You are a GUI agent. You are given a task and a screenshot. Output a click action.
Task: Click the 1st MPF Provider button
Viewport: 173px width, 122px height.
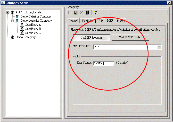(x=92, y=38)
